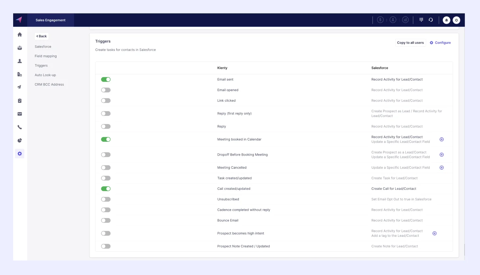Image resolution: width=480 pixels, height=275 pixels.
Task: Open the notifications bell icon
Action: click(x=446, y=20)
